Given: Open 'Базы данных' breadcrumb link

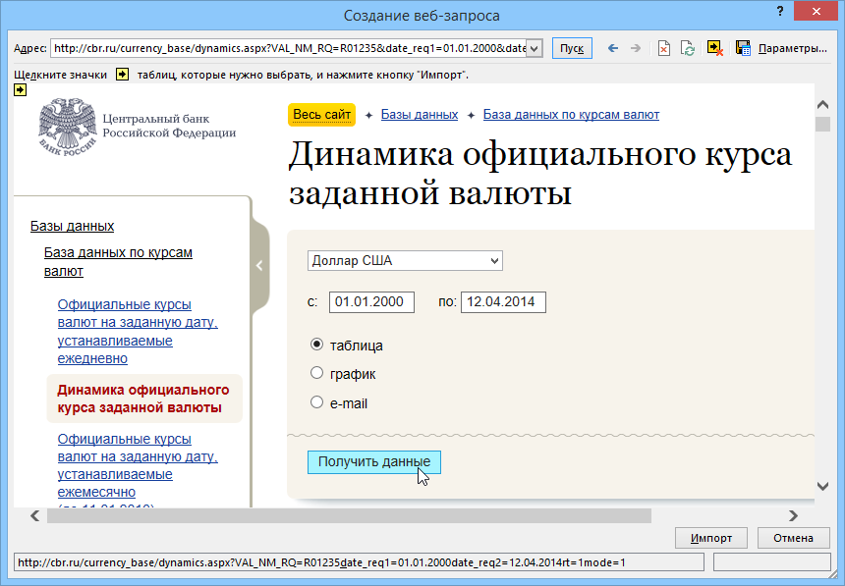Looking at the screenshot, I should click(419, 115).
